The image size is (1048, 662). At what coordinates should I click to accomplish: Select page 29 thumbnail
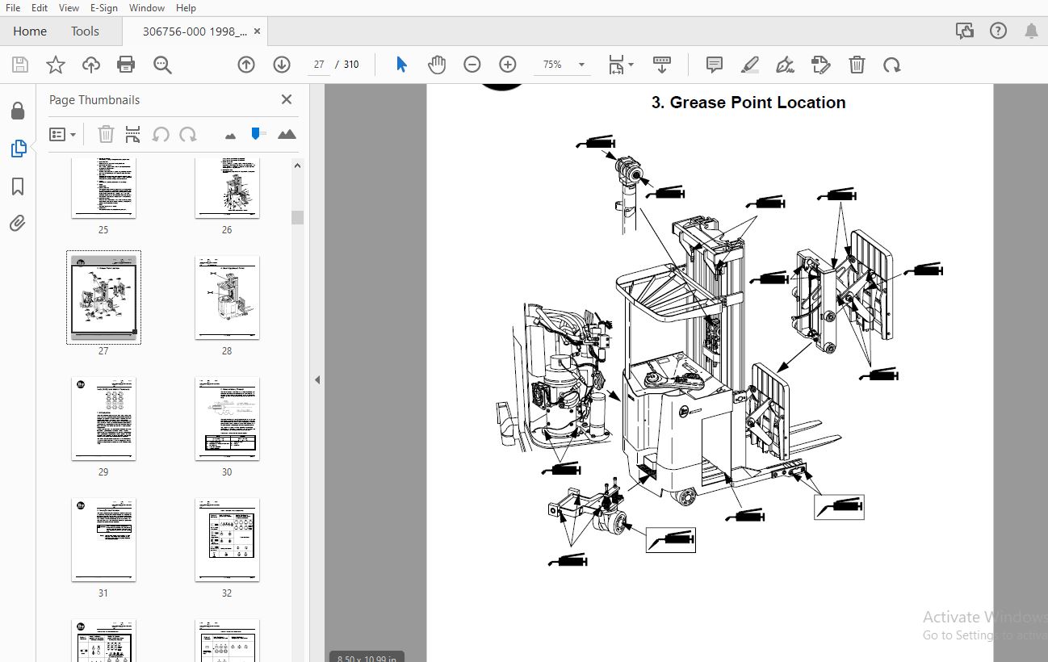point(103,418)
